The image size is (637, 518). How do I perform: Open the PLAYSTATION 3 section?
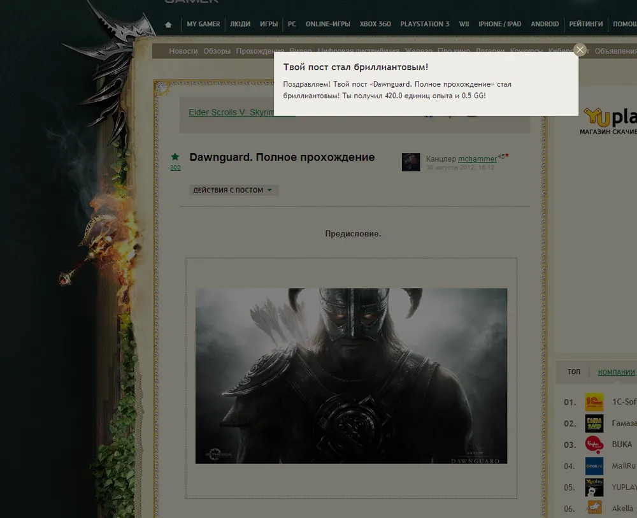tap(424, 24)
